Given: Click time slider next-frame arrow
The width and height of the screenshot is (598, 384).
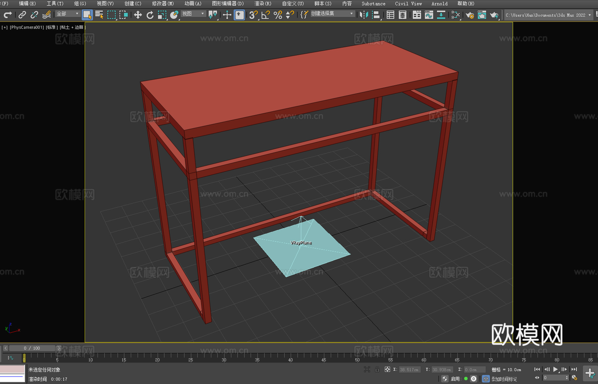Looking at the screenshot, I should tap(59, 348).
